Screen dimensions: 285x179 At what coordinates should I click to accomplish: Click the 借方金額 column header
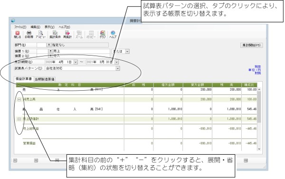(168, 85)
